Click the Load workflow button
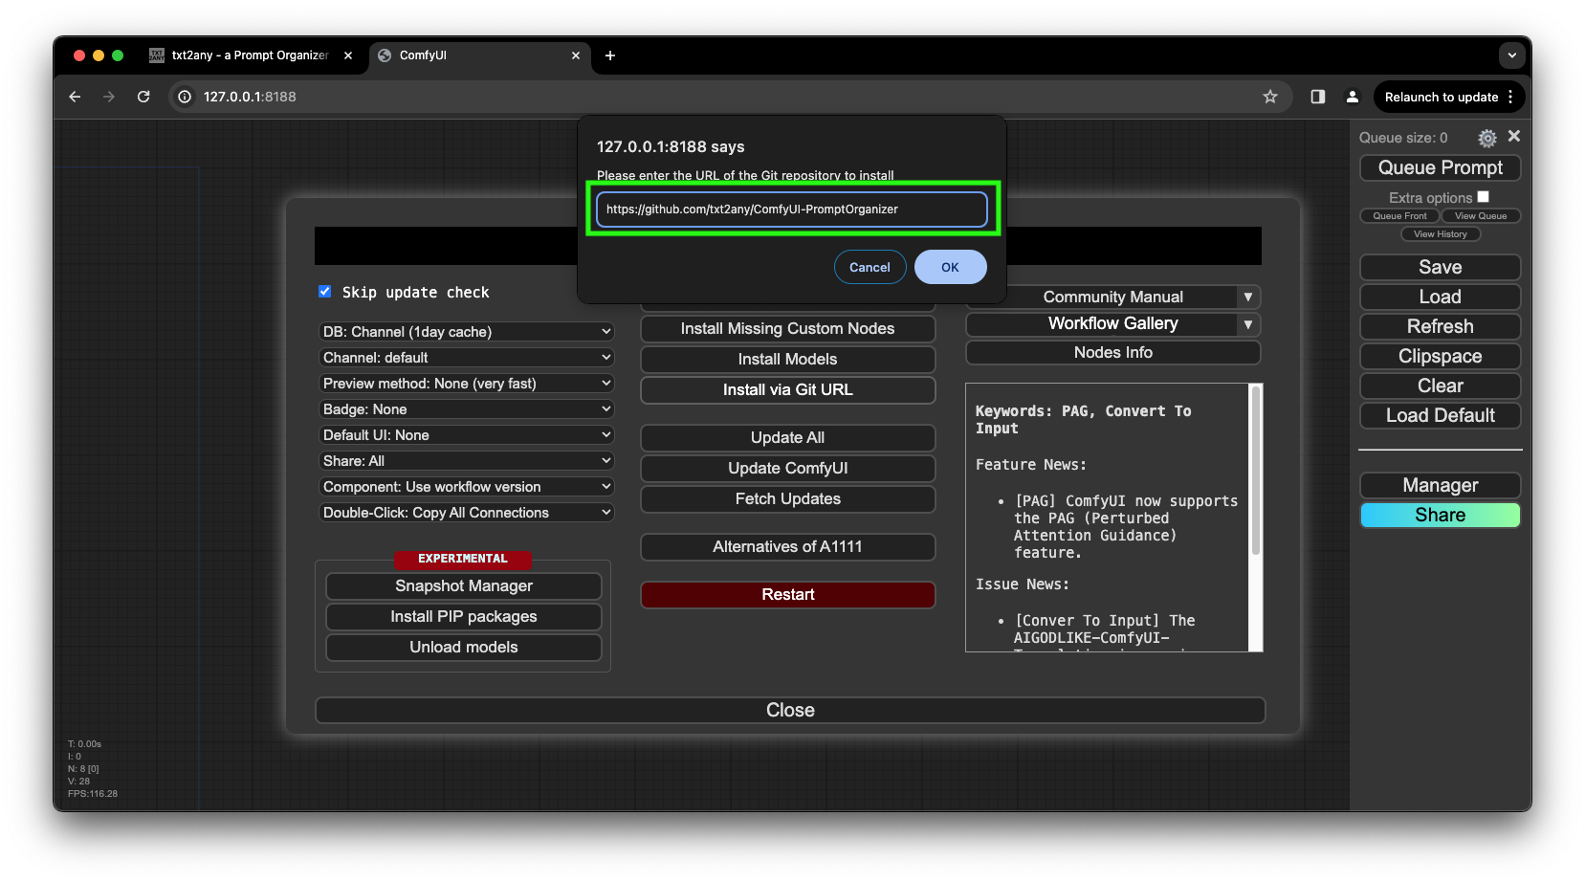The width and height of the screenshot is (1585, 882). (1440, 298)
